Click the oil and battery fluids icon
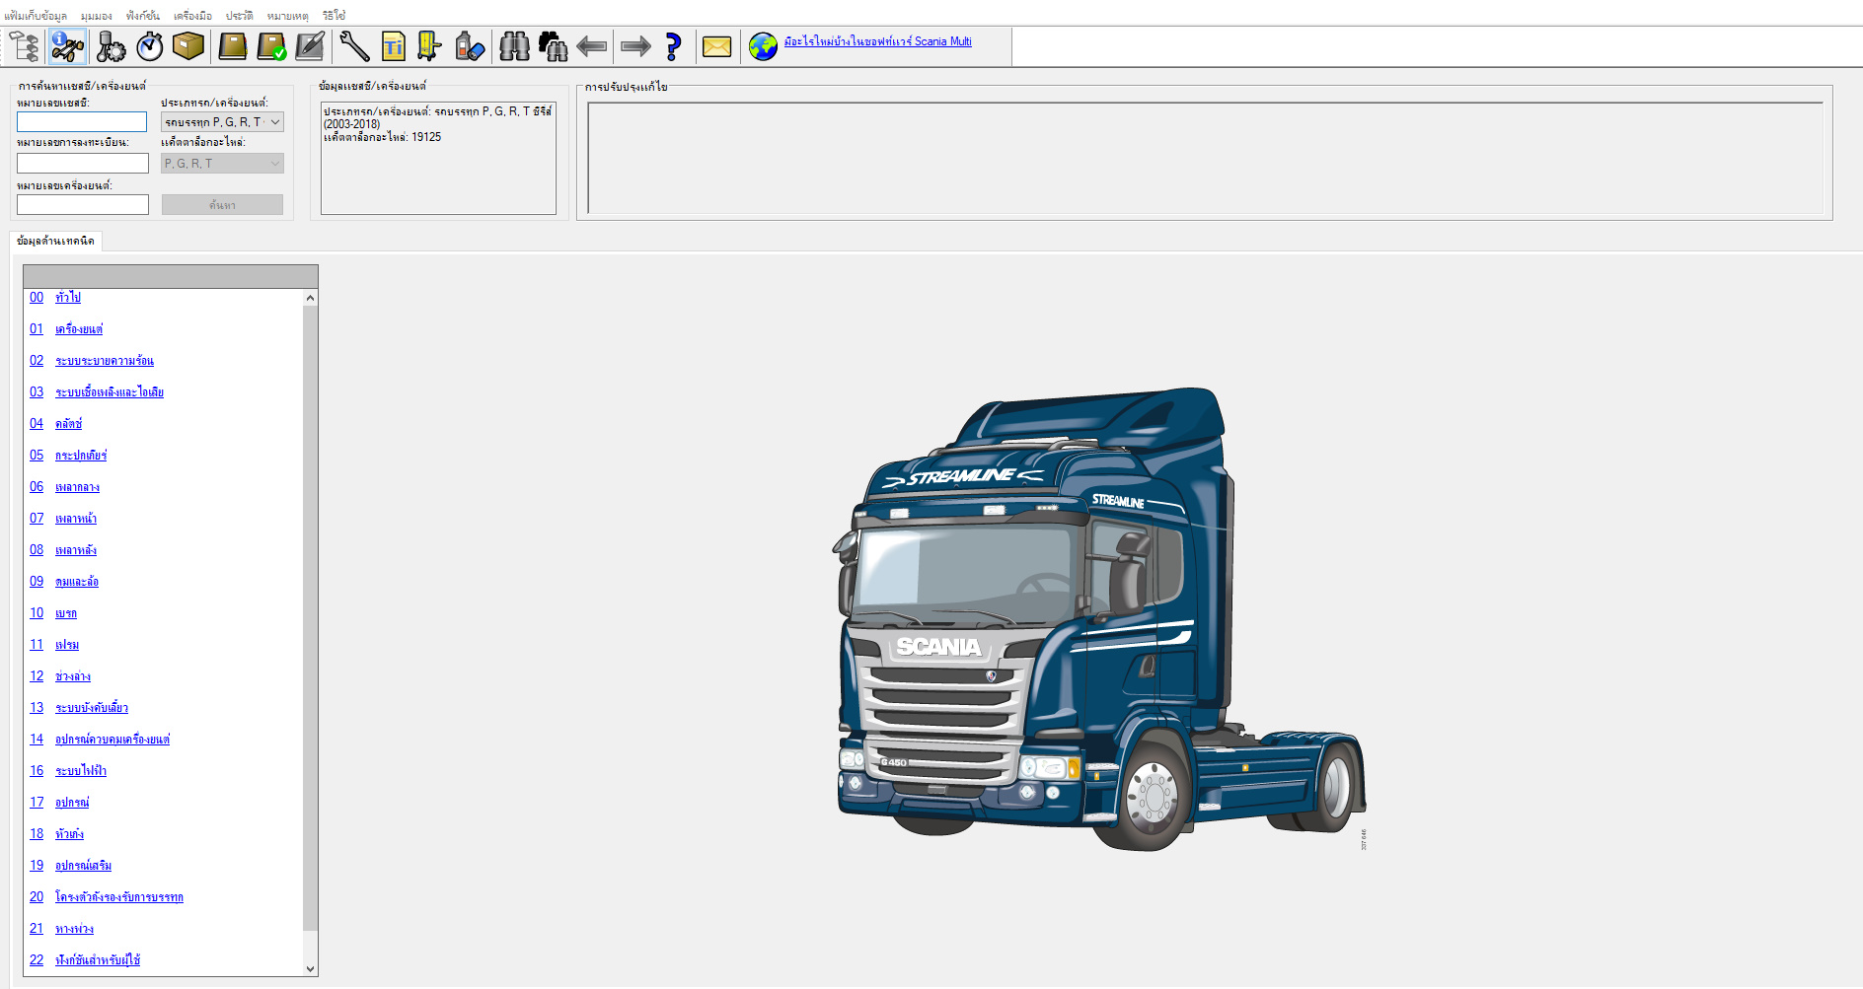The image size is (1863, 989). 469,46
